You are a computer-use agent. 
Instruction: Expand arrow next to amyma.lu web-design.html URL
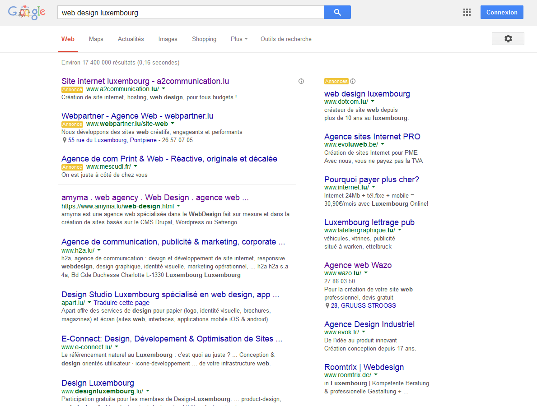pos(178,206)
